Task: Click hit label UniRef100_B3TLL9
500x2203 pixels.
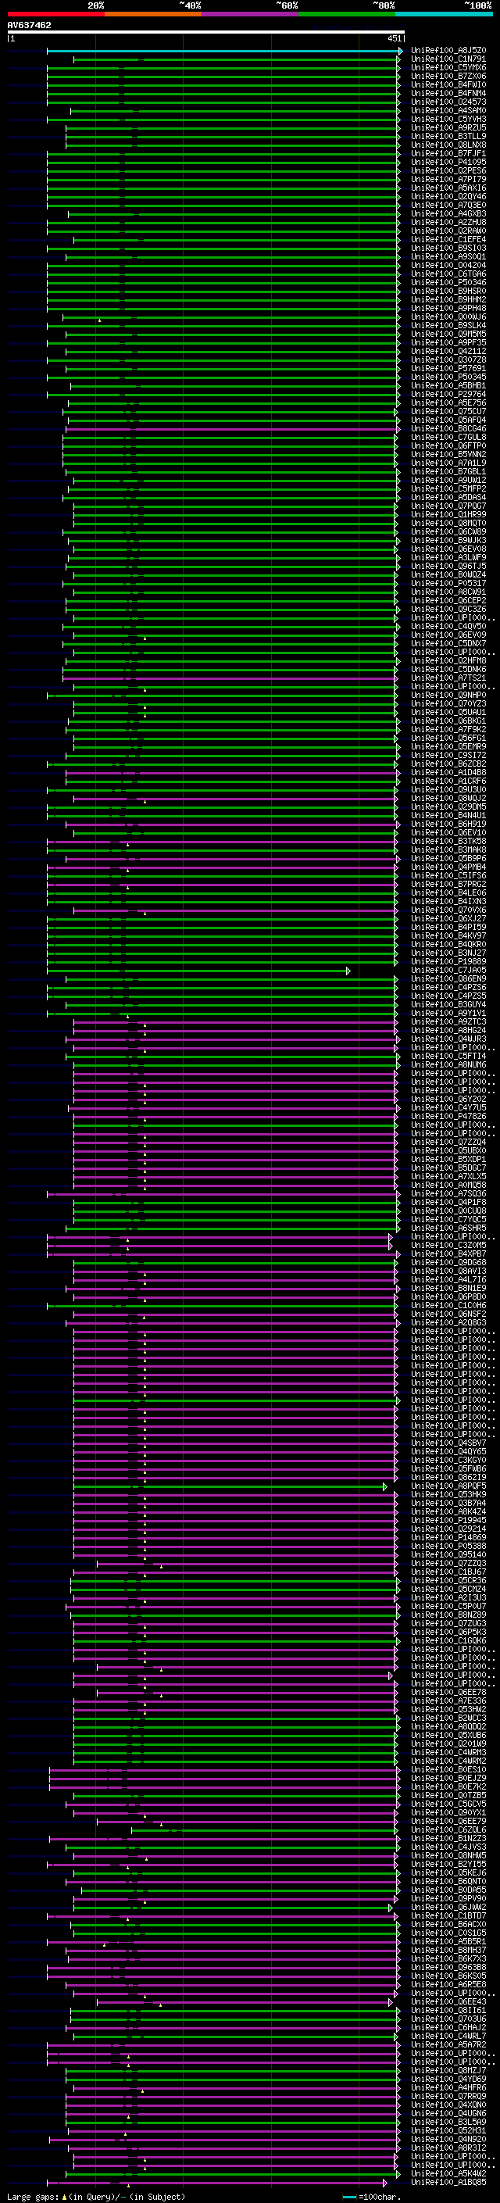Action: click(448, 136)
